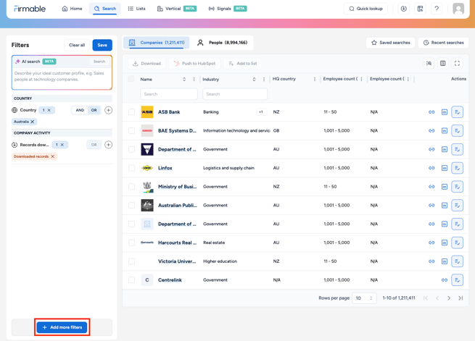Open the Search tab

click(105, 9)
